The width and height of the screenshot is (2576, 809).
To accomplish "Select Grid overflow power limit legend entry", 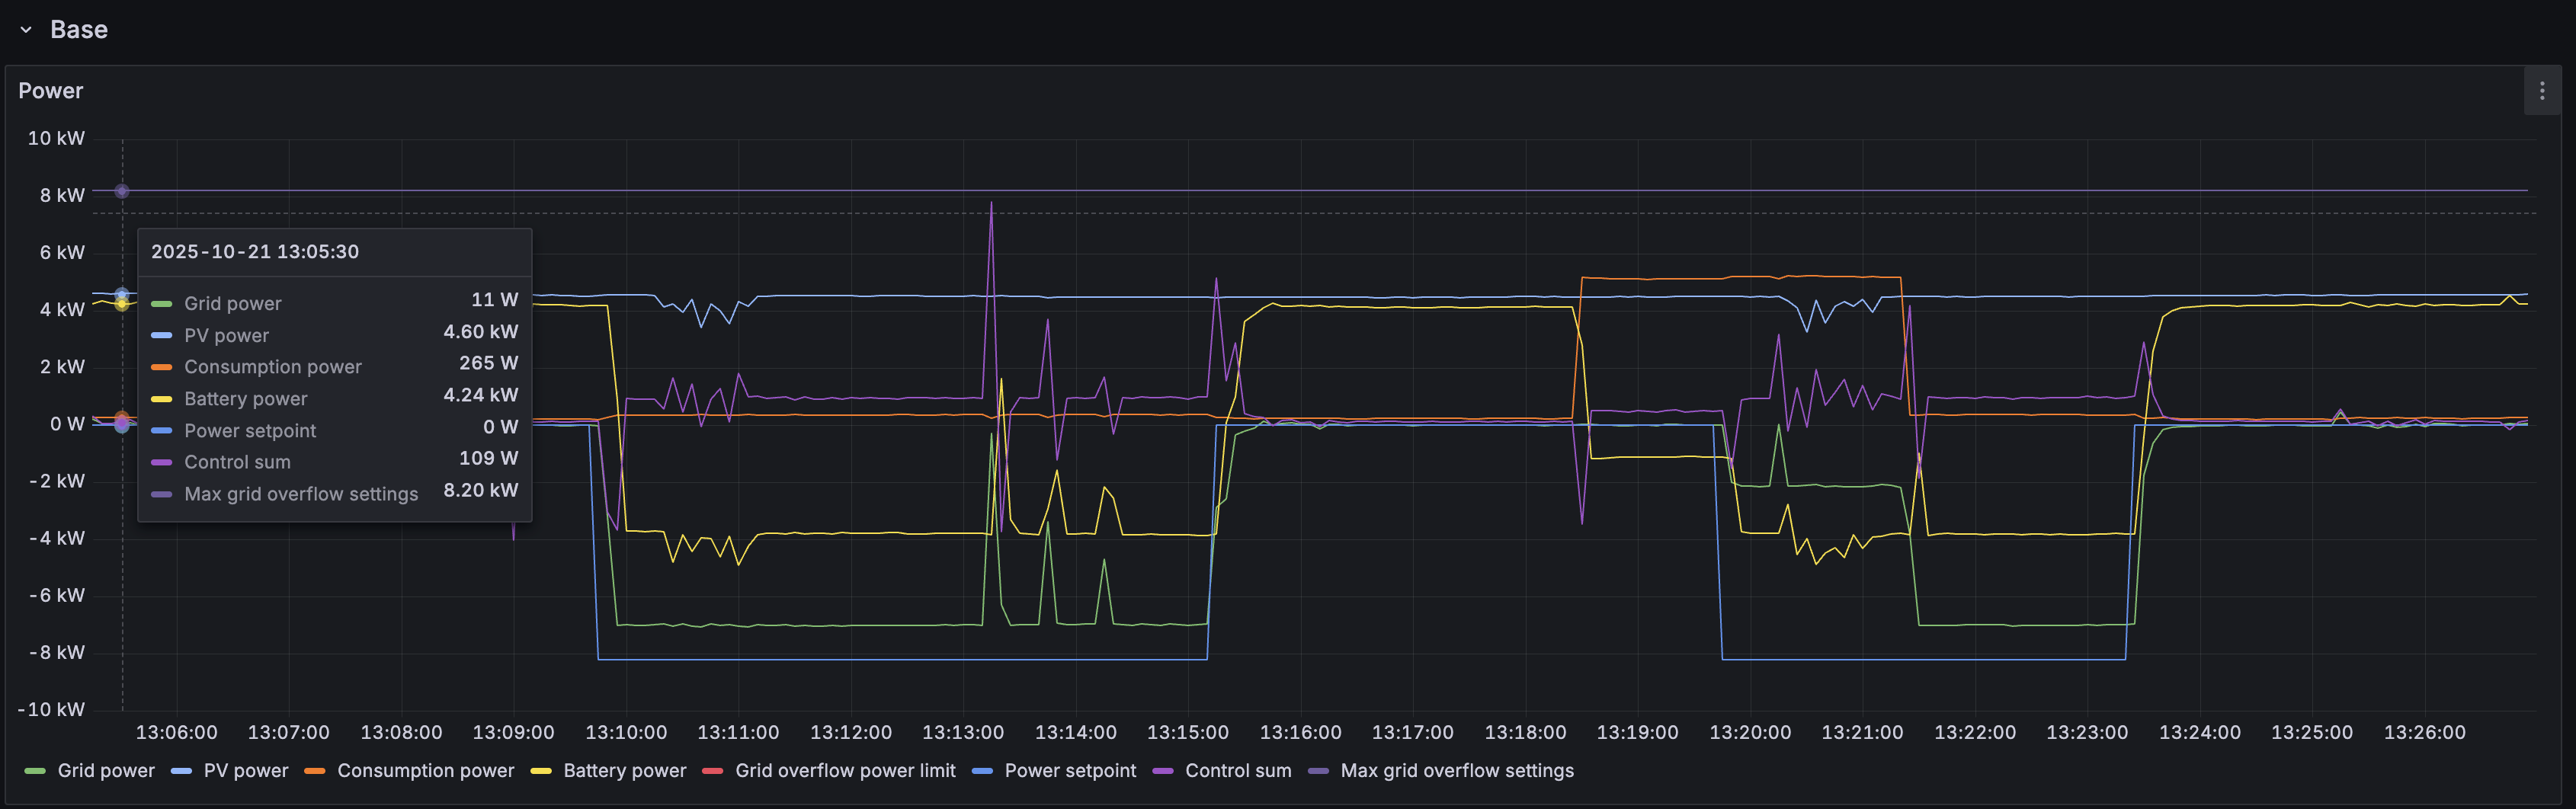I will 844,771.
